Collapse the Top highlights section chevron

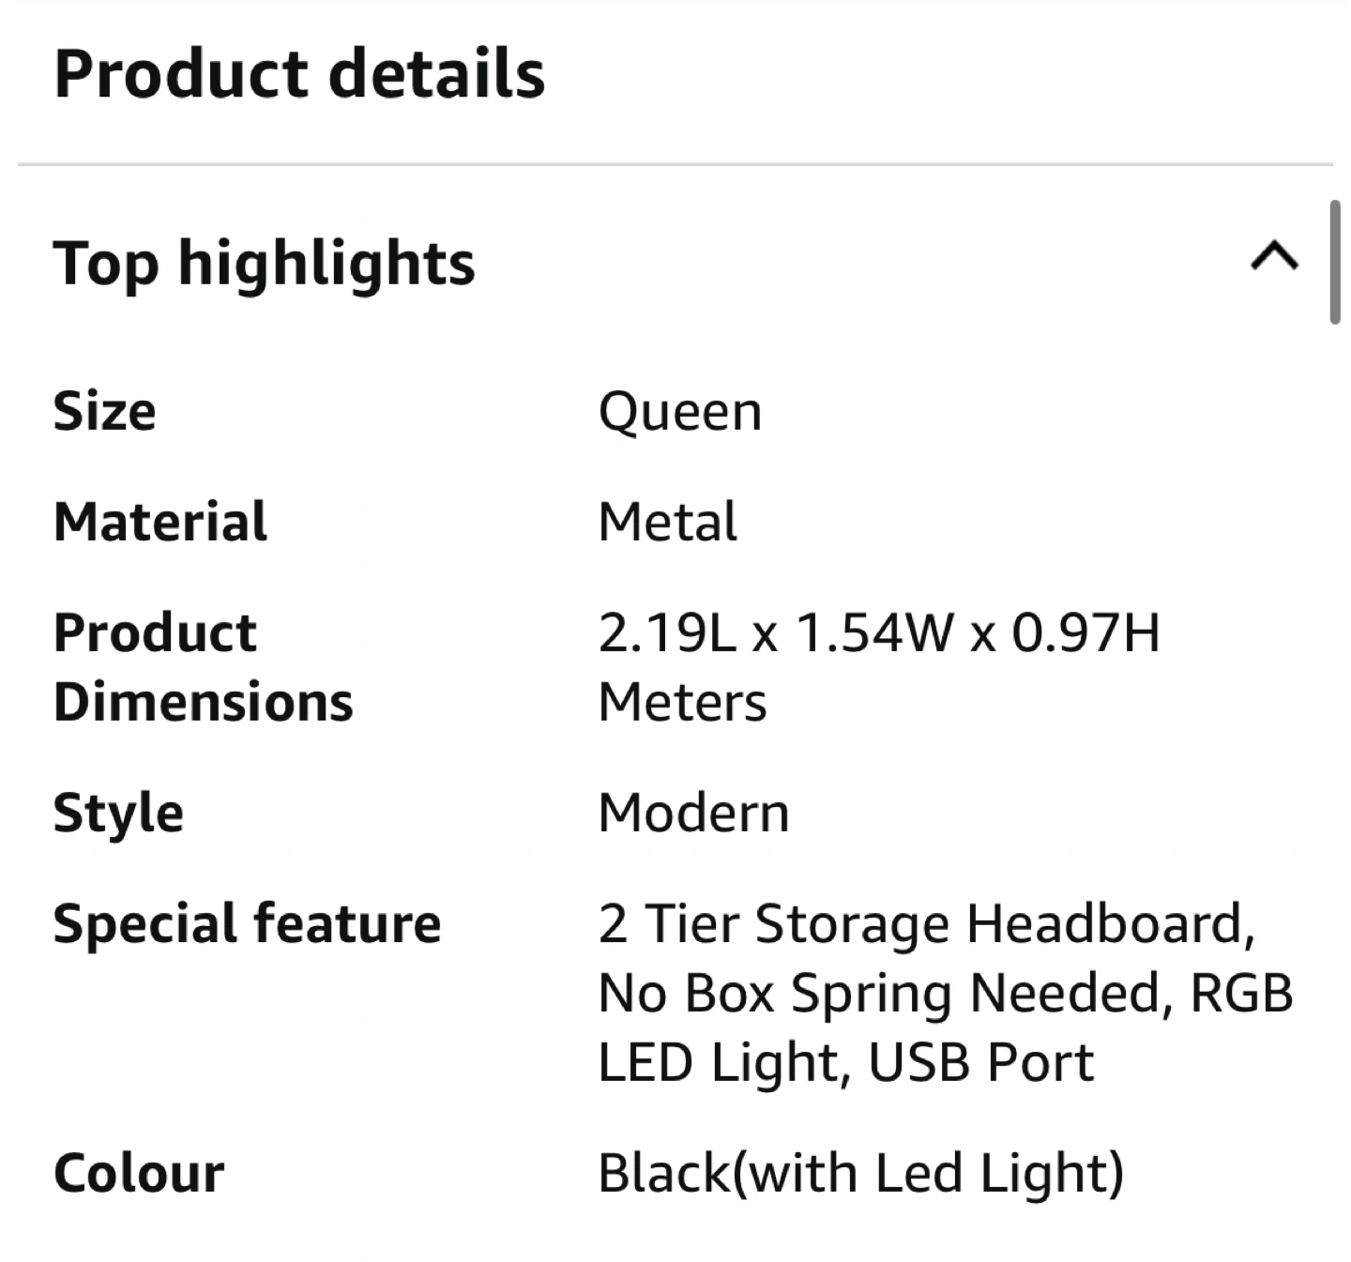(1274, 256)
